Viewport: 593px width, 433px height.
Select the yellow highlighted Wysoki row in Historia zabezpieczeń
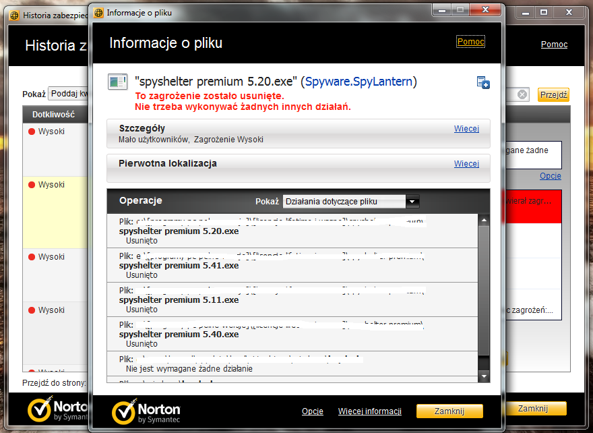pyautogui.click(x=55, y=212)
